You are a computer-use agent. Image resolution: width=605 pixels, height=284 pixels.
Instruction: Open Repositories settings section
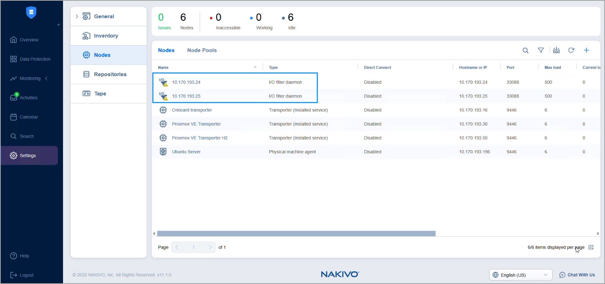pos(109,74)
